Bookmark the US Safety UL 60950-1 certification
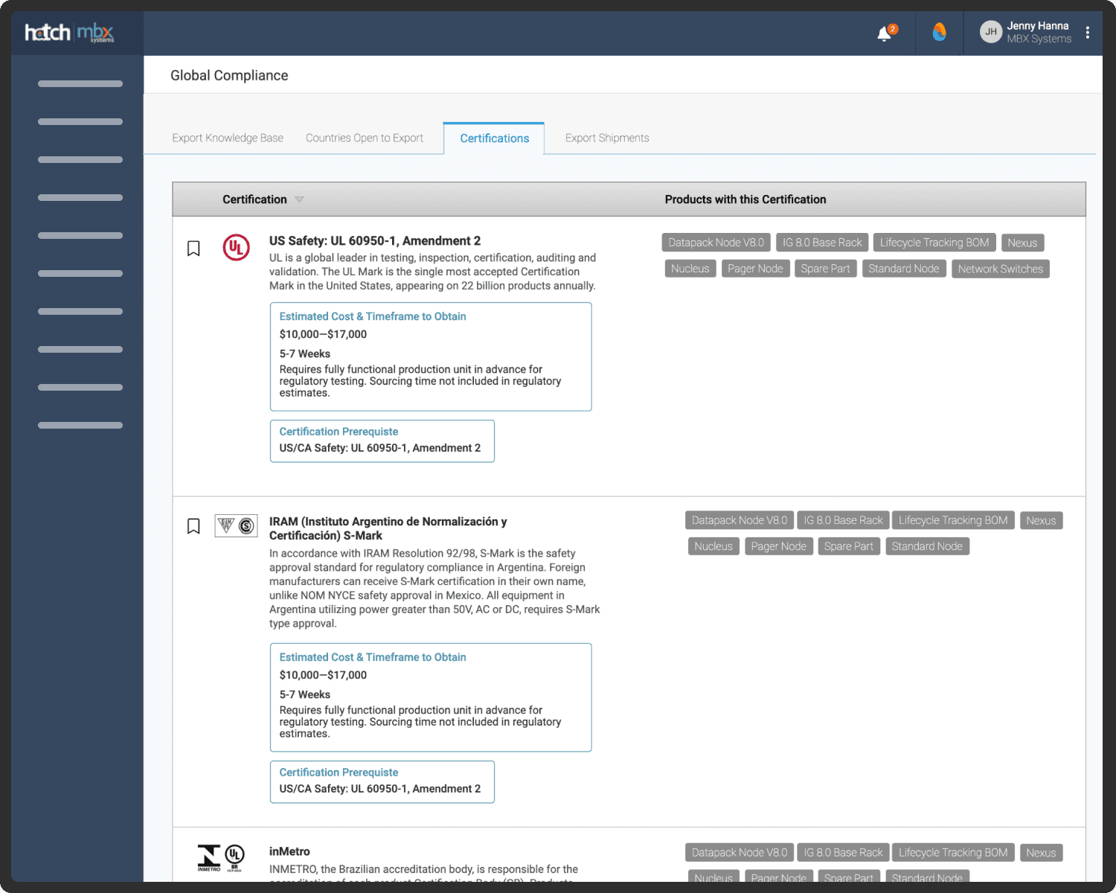The height and width of the screenshot is (893, 1116). [193, 249]
